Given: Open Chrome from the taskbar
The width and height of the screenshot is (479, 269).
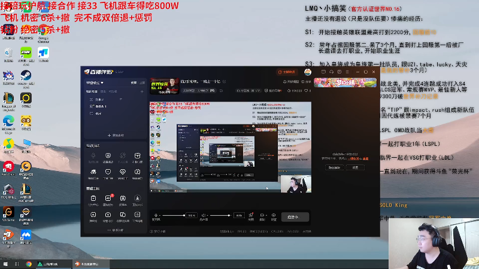Looking at the screenshot, I should (29, 264).
